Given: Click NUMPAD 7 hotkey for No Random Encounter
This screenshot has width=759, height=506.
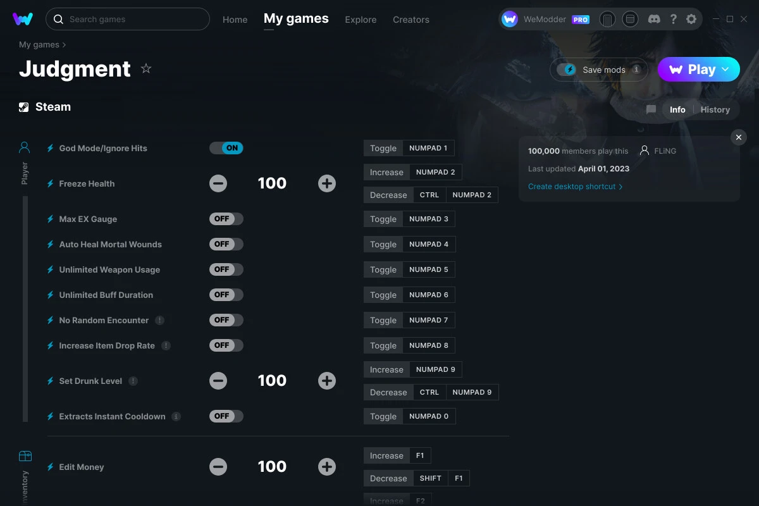Looking at the screenshot, I should (x=429, y=320).
